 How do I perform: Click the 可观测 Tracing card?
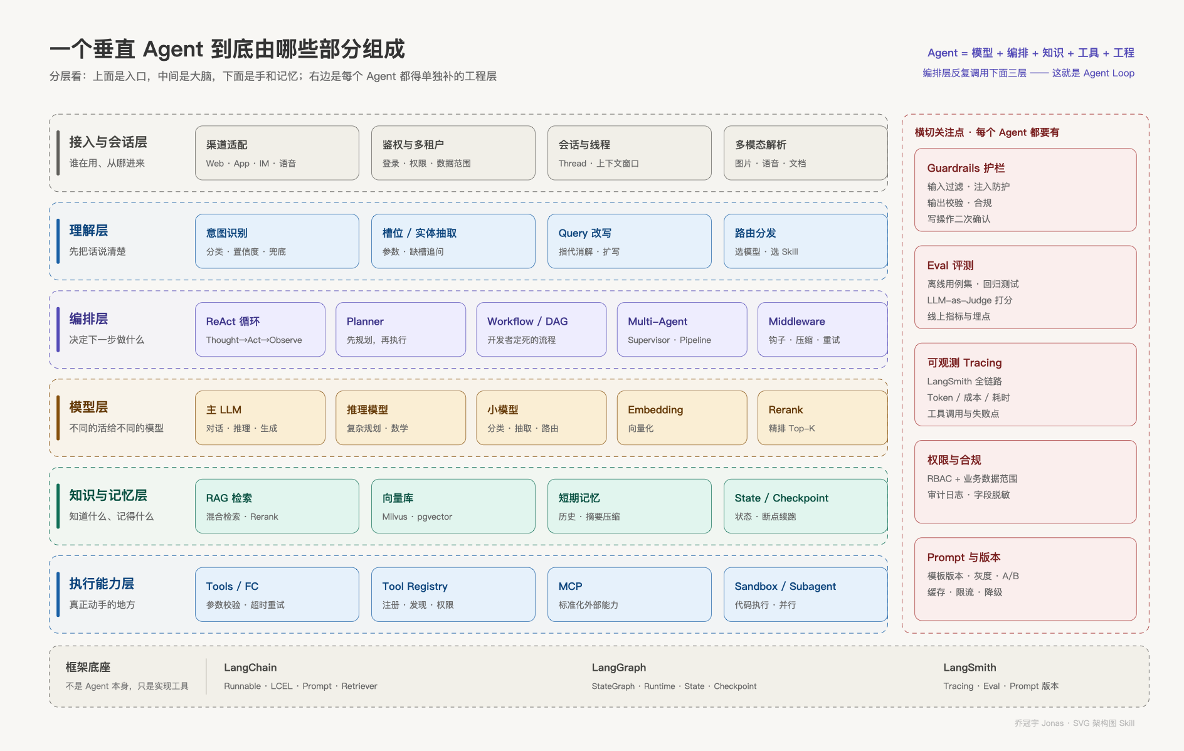click(1025, 384)
